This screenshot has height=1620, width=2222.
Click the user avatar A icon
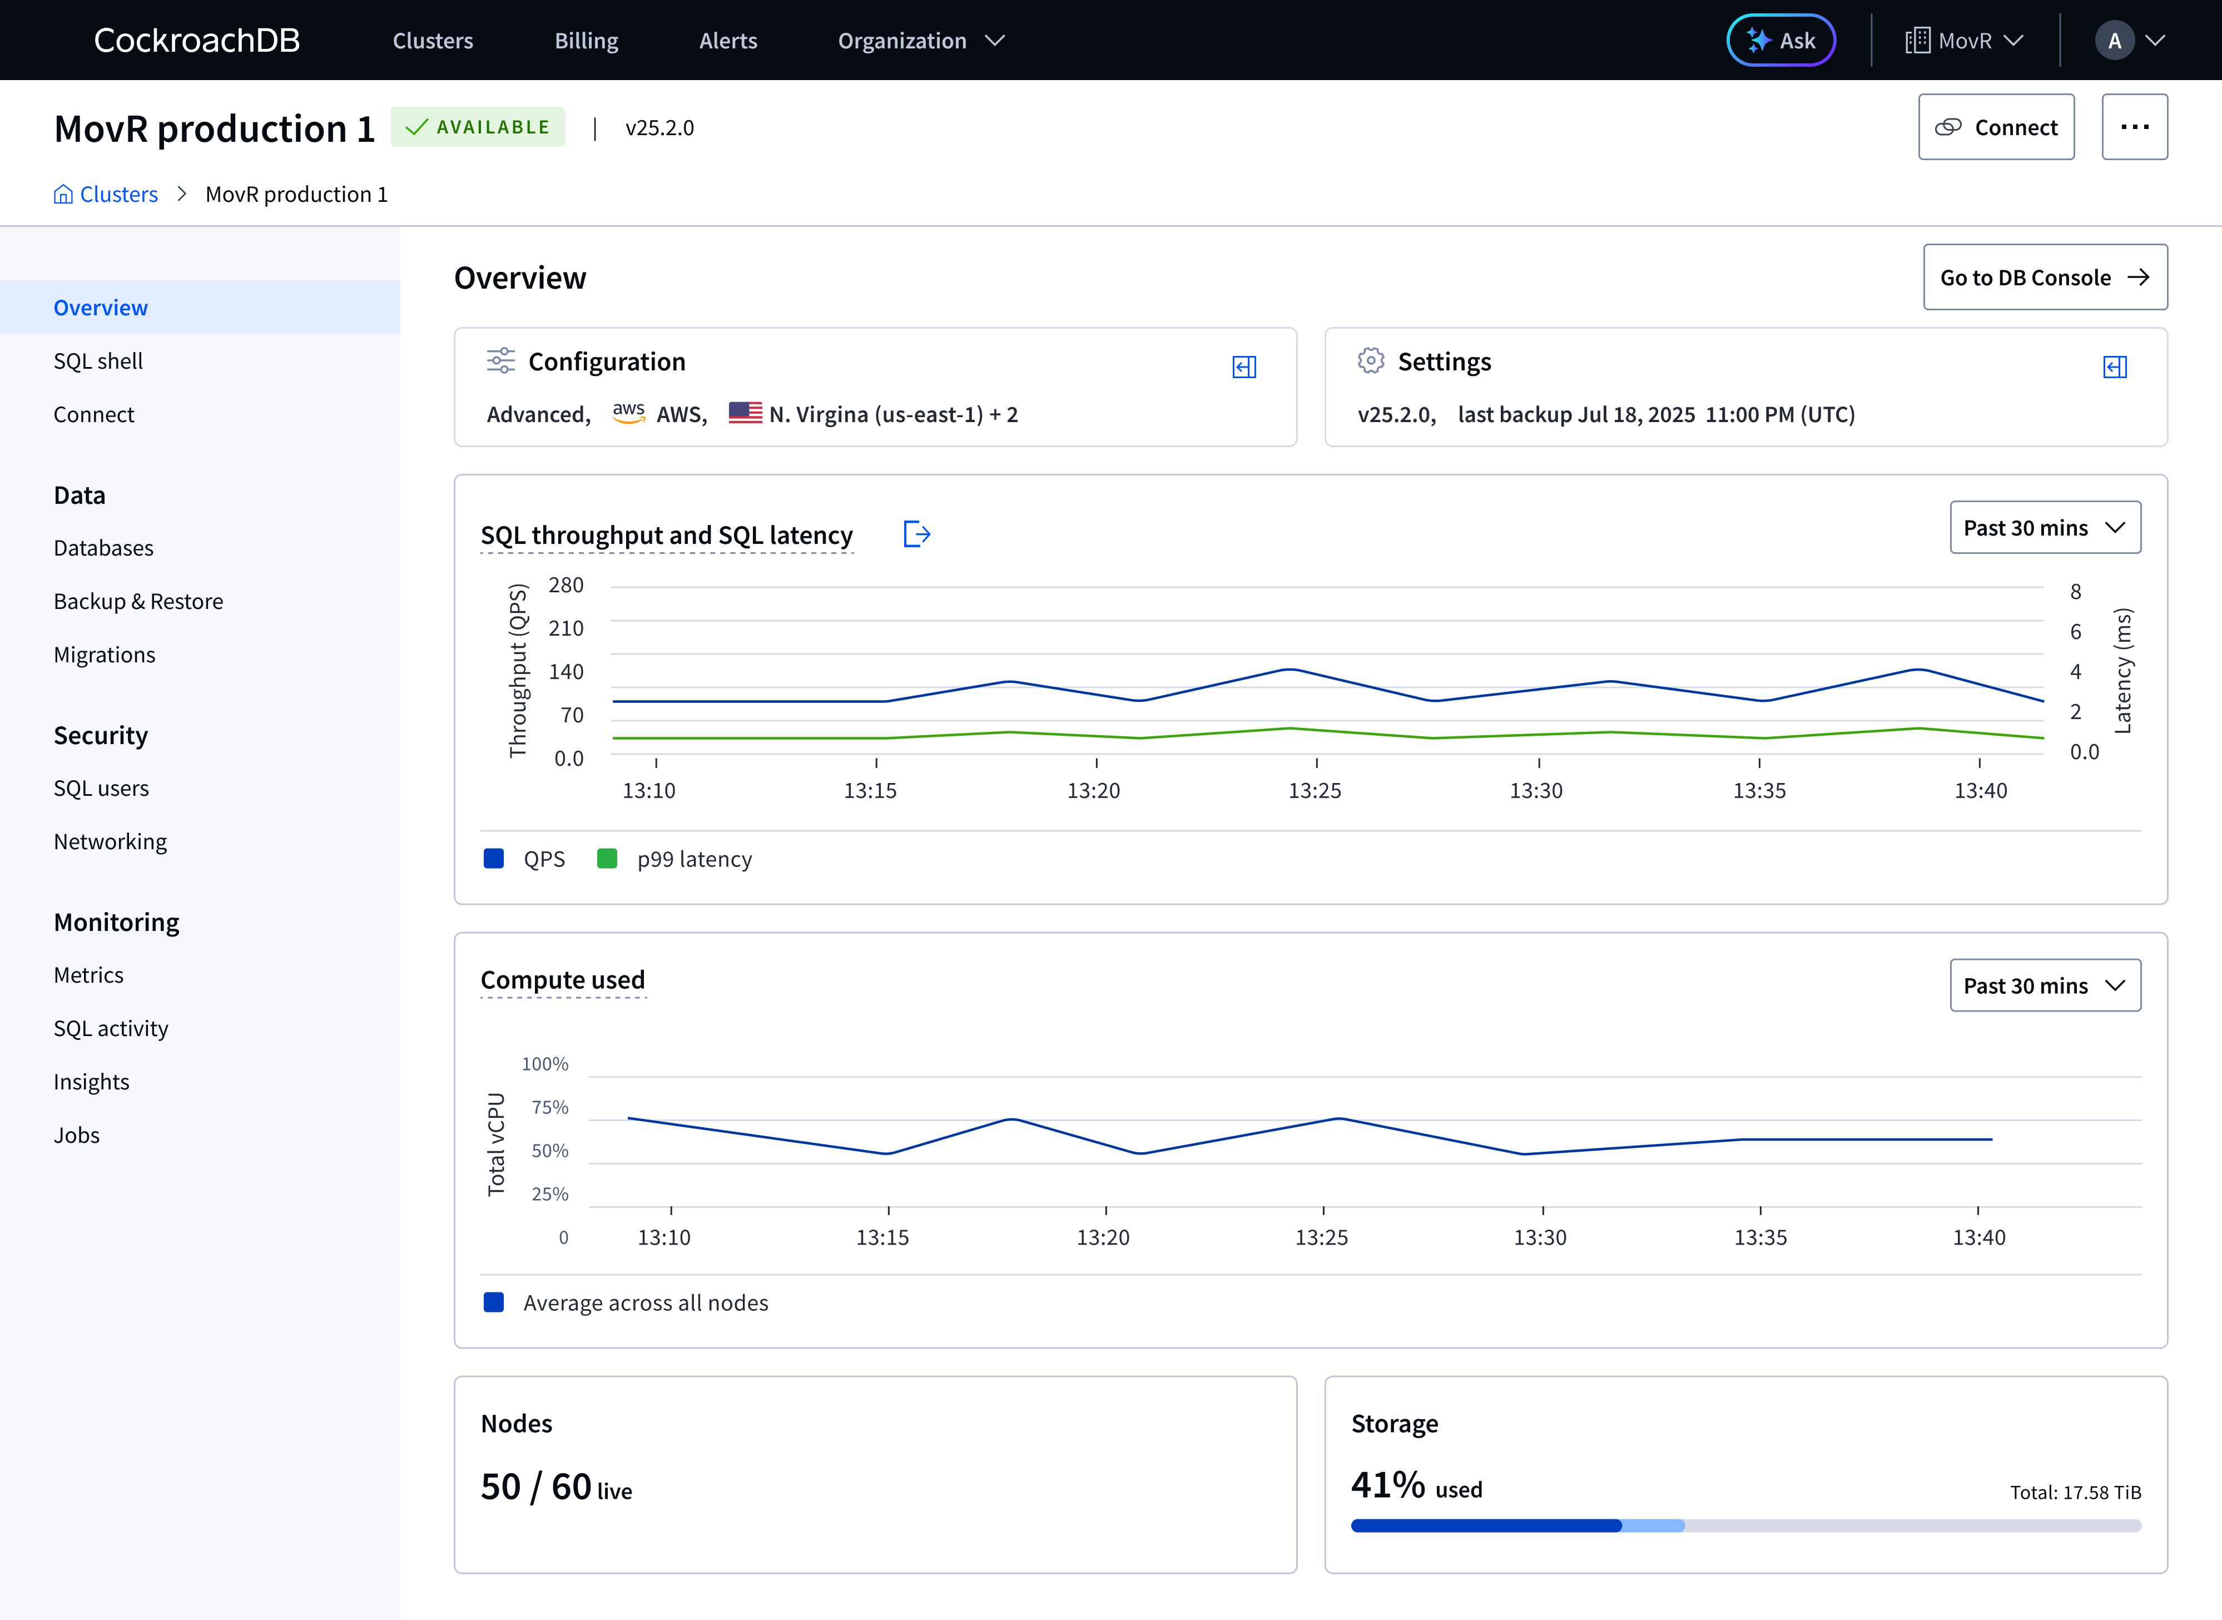tap(2114, 40)
